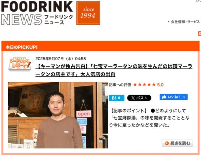Click the 記事のポイント summary text
Viewport: 201px width, 156px height.
click(x=149, y=118)
